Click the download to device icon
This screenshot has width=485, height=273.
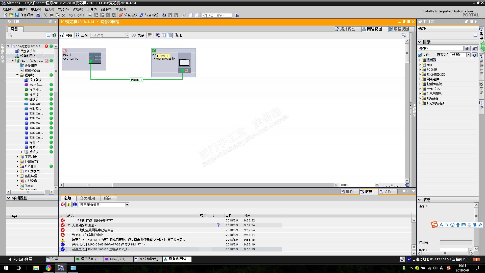click(x=96, y=15)
